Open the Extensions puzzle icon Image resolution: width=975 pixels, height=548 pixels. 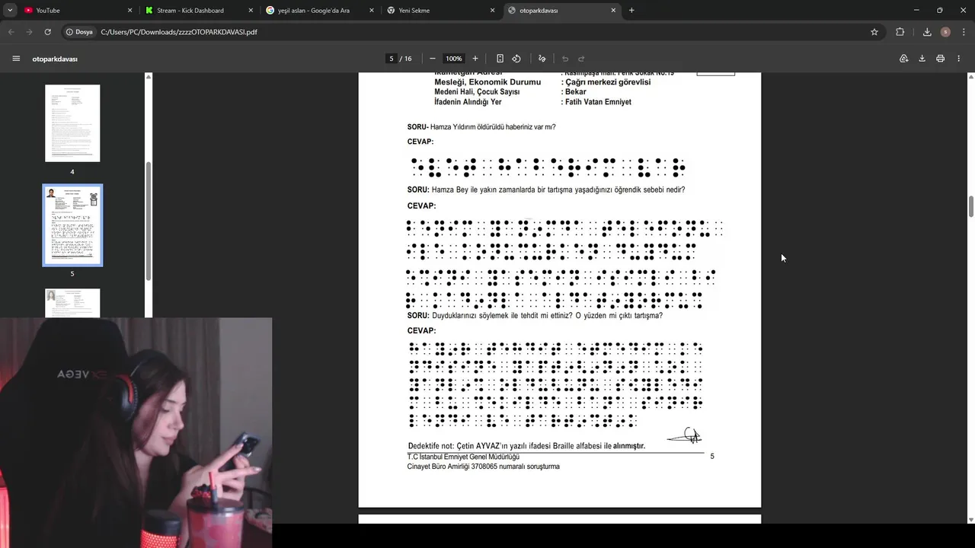(x=900, y=32)
